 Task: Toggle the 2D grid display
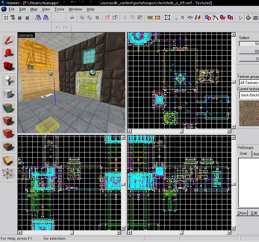click(x=6, y=18)
